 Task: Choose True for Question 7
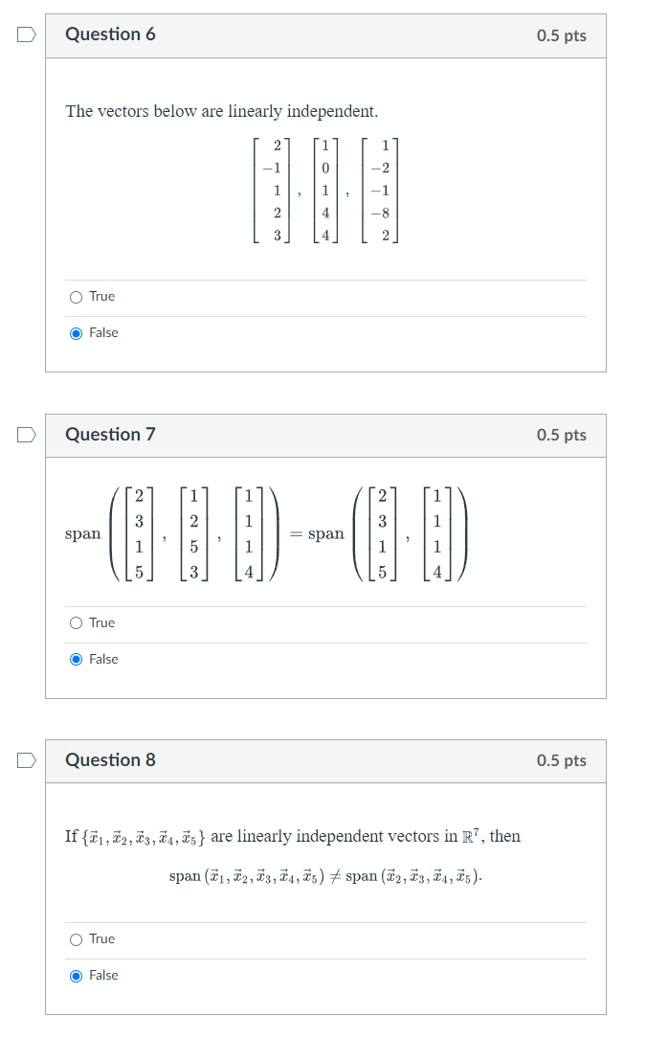pyautogui.click(x=76, y=622)
